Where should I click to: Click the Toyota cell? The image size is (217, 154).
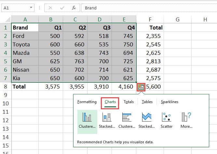(x=25, y=44)
